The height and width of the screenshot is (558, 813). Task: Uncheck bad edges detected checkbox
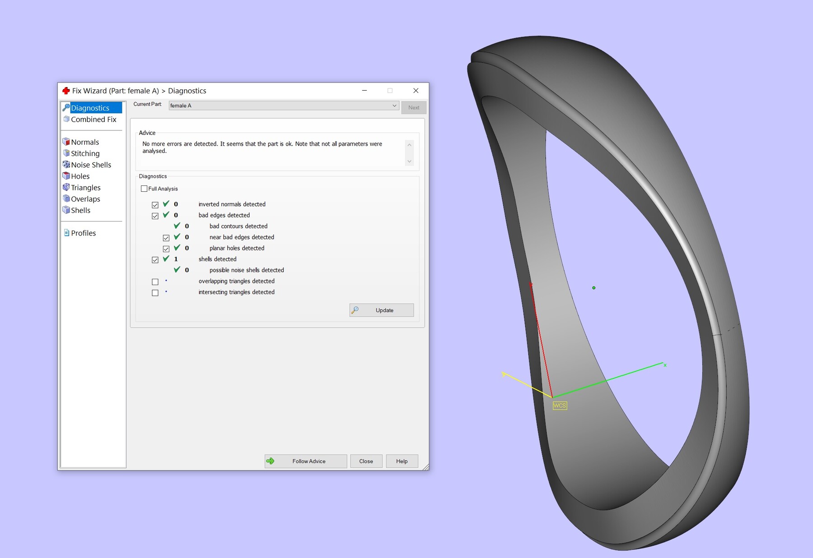point(155,216)
